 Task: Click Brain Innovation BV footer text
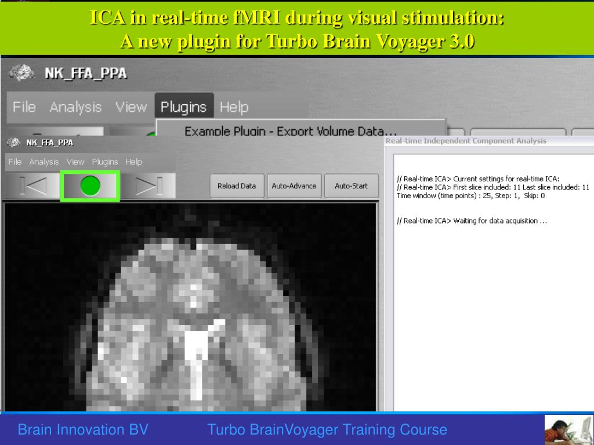pos(83,430)
